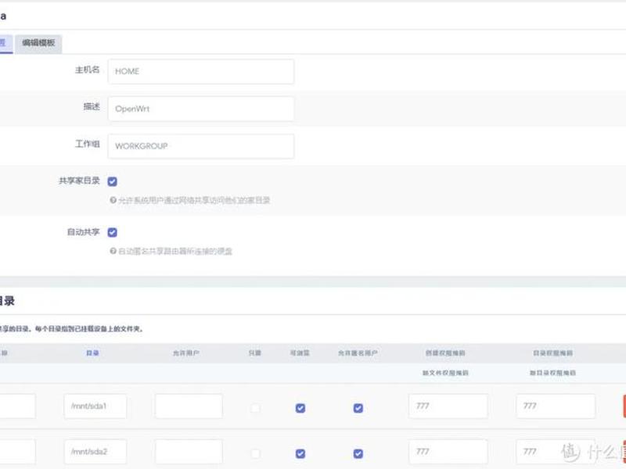
Task: Click the 目录权限掩码 777 field for /mnt/sda2
Action: click(556, 452)
